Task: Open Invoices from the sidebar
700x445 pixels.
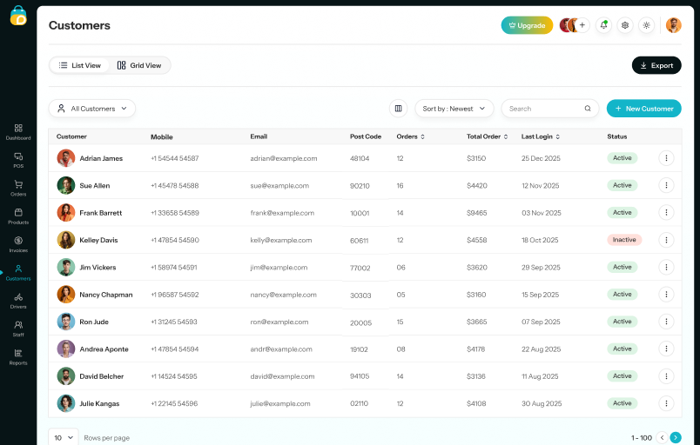Action: 18,244
